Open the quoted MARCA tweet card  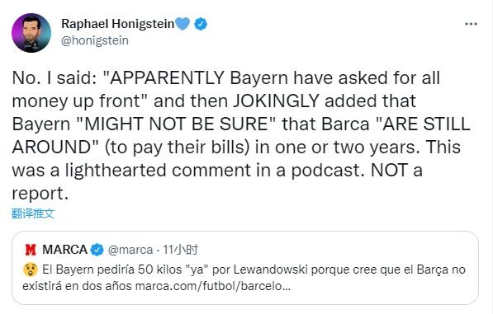click(x=245, y=268)
